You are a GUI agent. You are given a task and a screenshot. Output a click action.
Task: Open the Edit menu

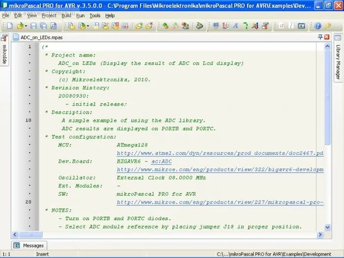(x=18, y=16)
